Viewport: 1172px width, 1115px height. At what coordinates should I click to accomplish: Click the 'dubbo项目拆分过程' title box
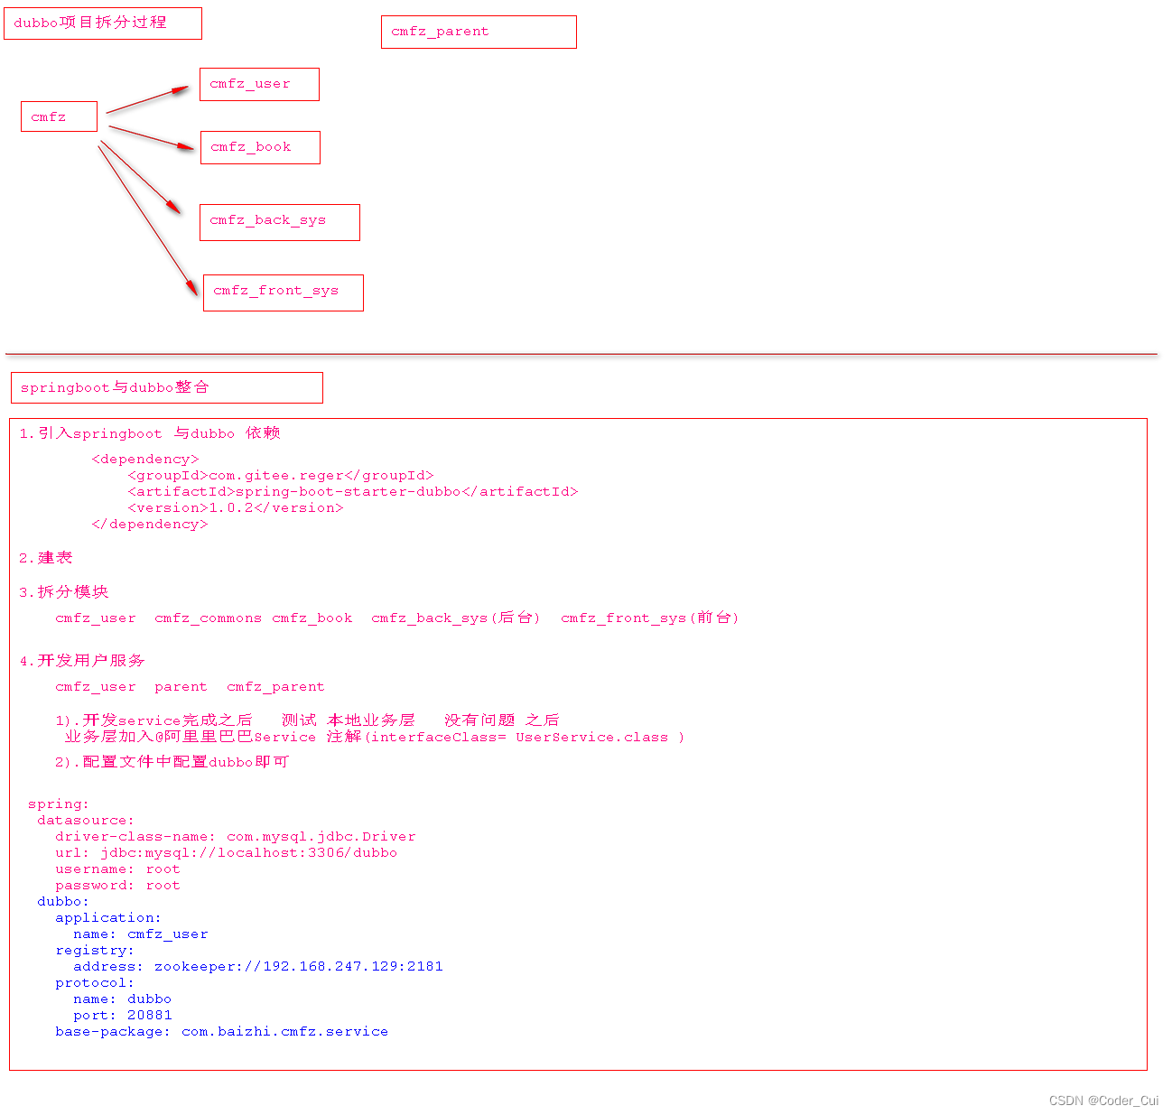[x=103, y=23]
